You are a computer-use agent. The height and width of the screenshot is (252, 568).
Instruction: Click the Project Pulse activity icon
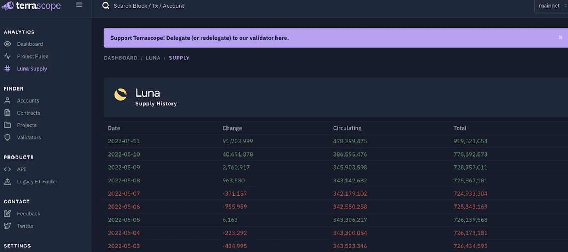7,56
